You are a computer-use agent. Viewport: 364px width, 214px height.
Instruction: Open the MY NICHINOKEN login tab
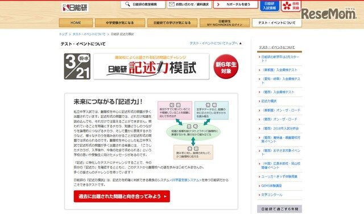pyautogui.click(x=225, y=23)
